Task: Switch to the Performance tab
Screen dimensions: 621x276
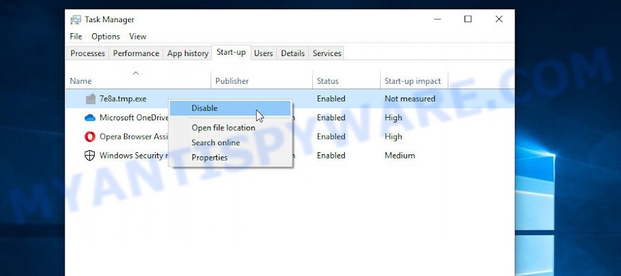Action: [136, 53]
